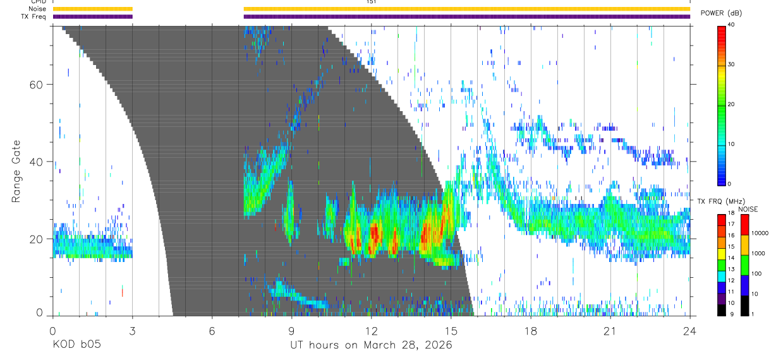Click the '9' tick on the UT hours axis
Image resolution: width=776 pixels, height=358 pixels.
tap(291, 330)
